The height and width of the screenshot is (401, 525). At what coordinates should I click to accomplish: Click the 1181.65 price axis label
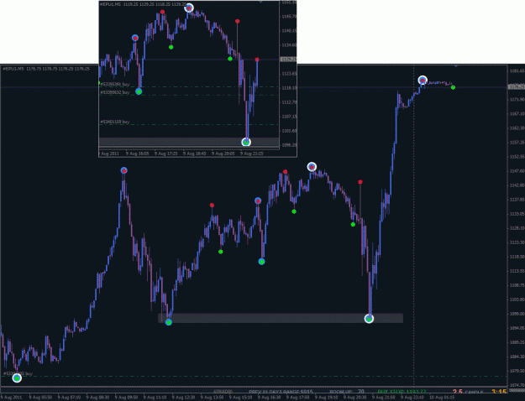point(517,71)
